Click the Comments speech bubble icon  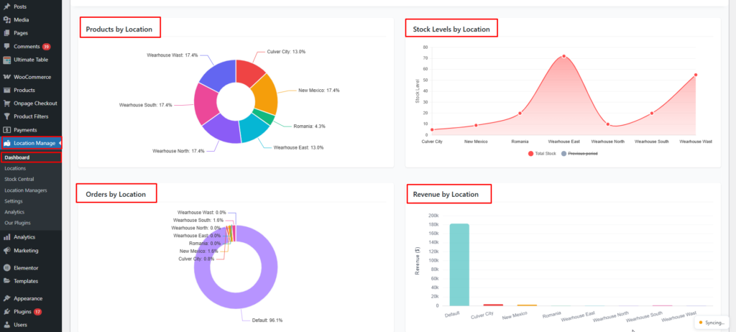pyautogui.click(x=6, y=46)
